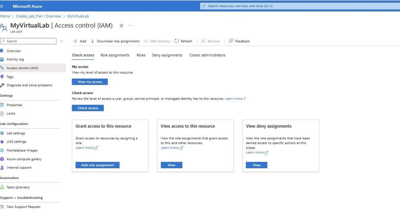Click the IAM people icon beside page title
The height and width of the screenshot is (223, 400).
[4, 27]
